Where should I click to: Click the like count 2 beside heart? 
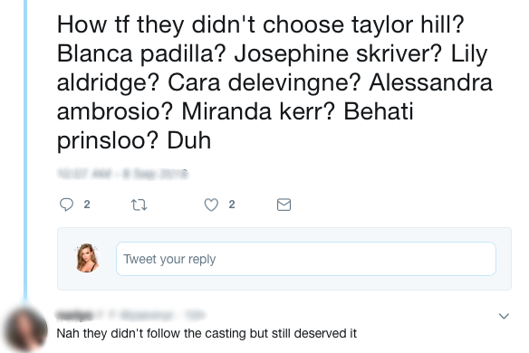pyautogui.click(x=232, y=205)
